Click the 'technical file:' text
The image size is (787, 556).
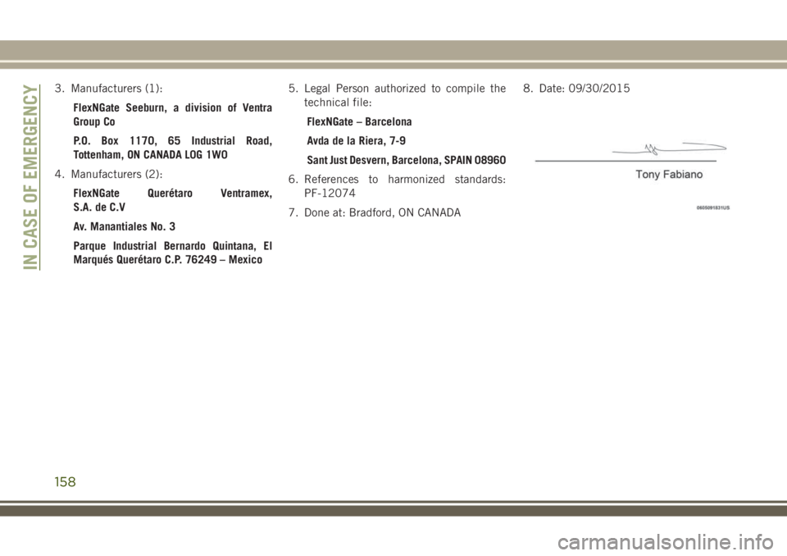(x=338, y=103)
